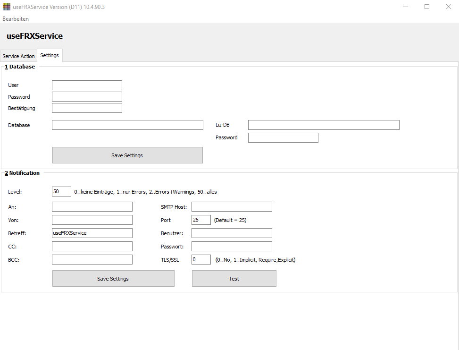Click the TLS/SSL field showing 0

[x=201, y=259]
